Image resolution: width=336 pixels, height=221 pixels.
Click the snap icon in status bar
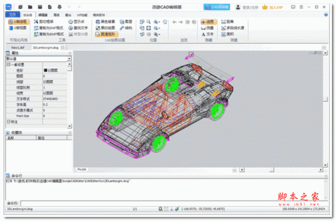(160, 209)
